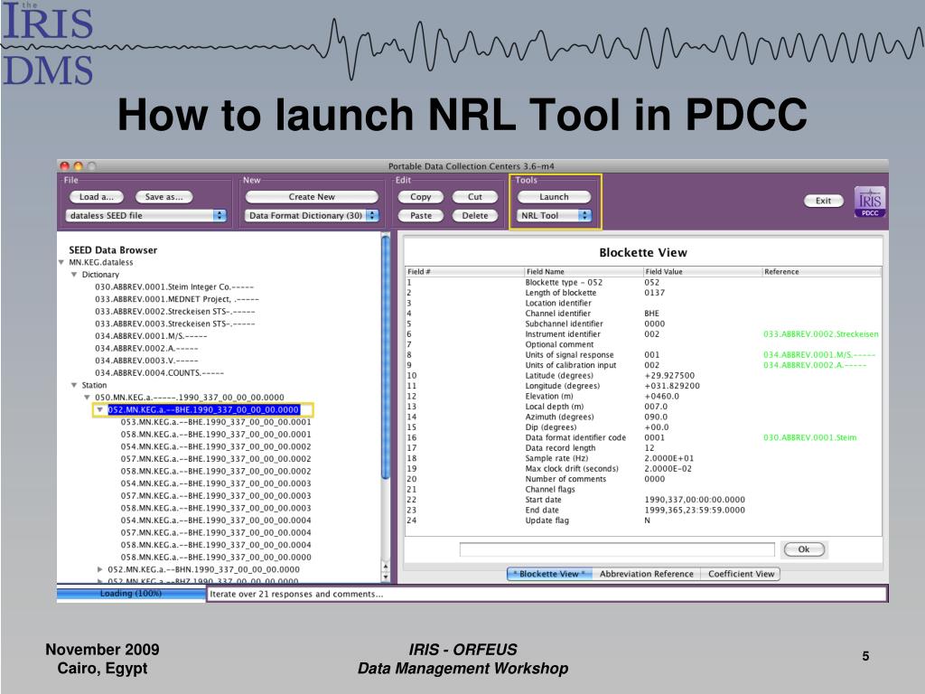Open the Data Format Dictionary (30) dropdown

[x=312, y=215]
